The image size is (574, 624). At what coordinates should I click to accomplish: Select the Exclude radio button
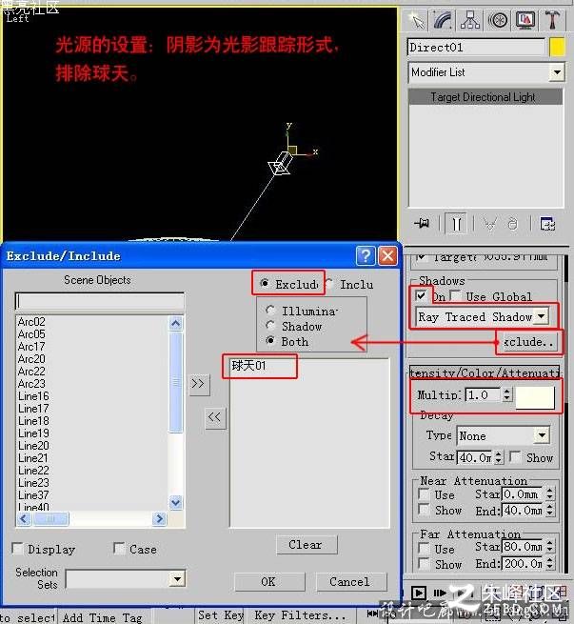tap(264, 283)
